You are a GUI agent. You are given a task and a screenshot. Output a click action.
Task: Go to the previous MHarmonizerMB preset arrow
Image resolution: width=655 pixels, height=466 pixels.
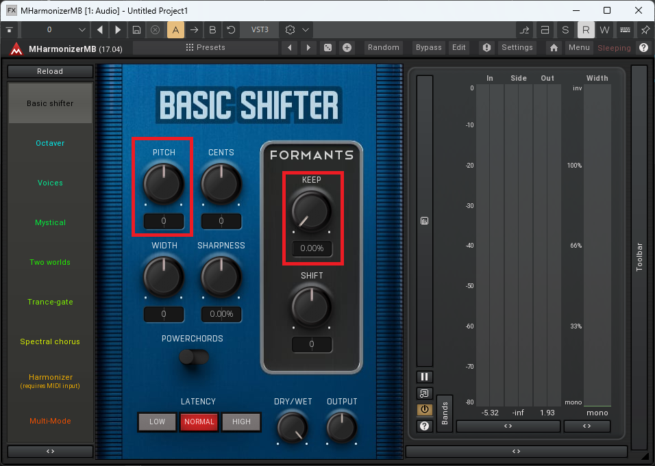290,48
